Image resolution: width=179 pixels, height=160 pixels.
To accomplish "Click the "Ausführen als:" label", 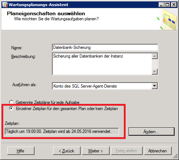I will [24, 85].
